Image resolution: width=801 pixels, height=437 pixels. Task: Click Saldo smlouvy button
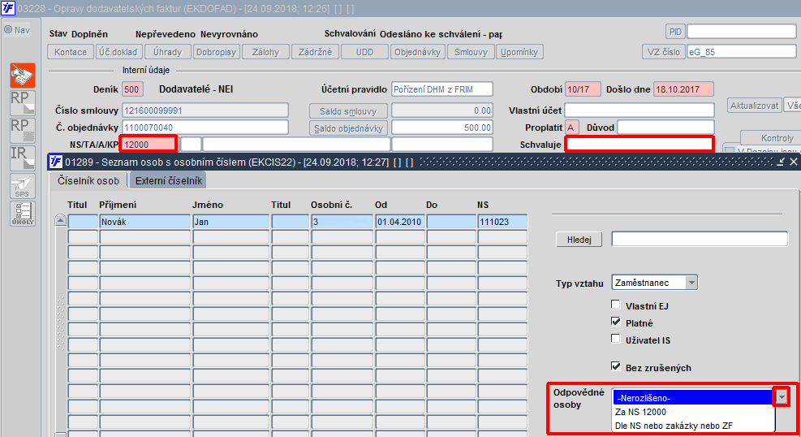348,111
